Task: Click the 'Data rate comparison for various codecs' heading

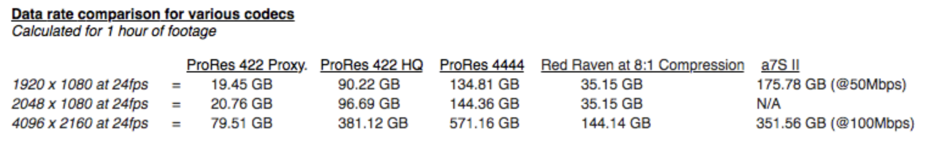Action: pos(153,14)
